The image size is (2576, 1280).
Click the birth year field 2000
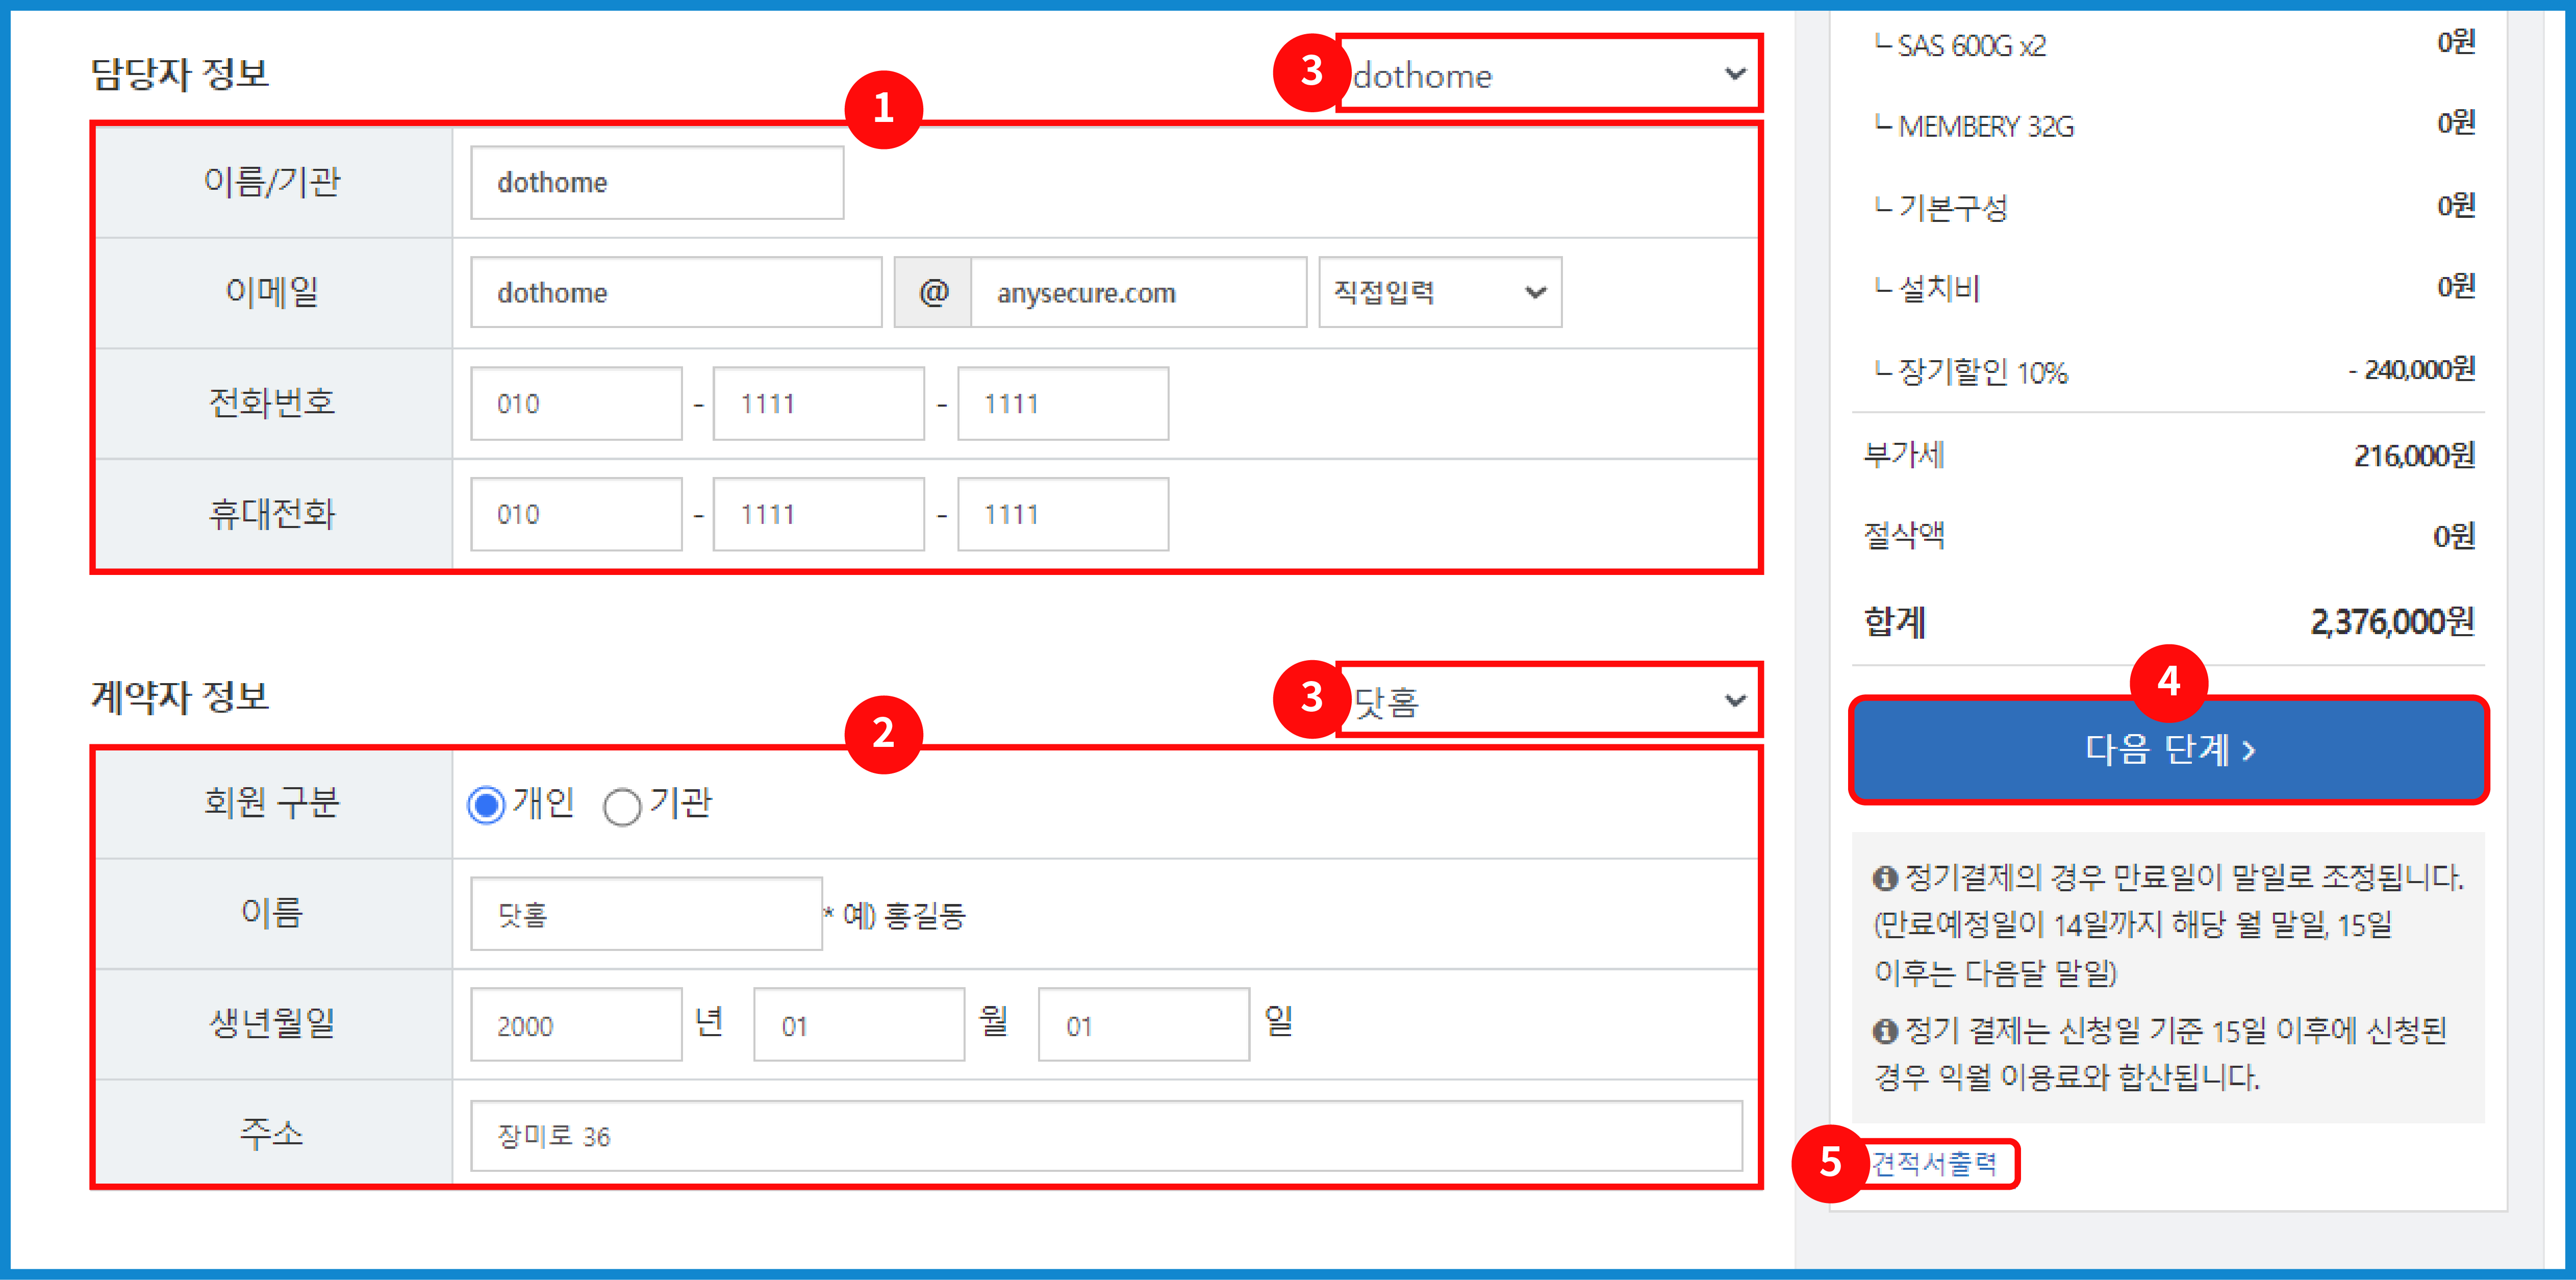[x=576, y=1025]
